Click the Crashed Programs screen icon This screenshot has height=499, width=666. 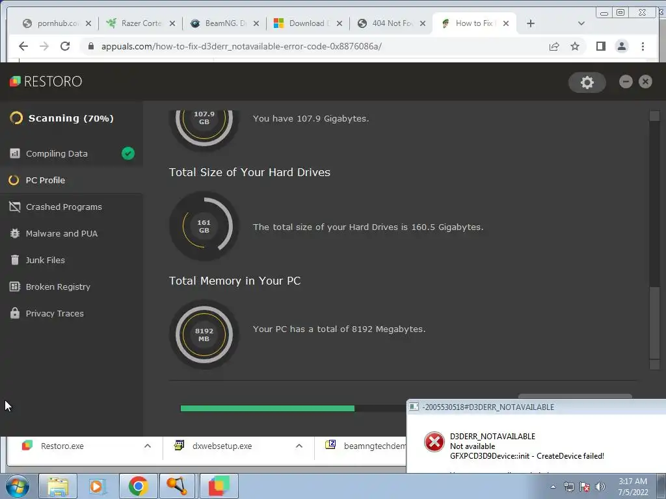[x=15, y=207]
